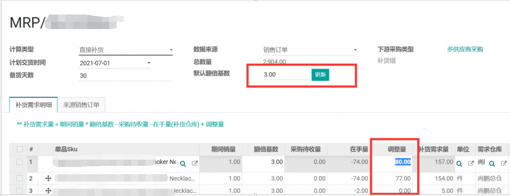Viewport: 510px width, 196px height.
Task: Switch to the 补货需求明细 tab
Action: pos(33,105)
